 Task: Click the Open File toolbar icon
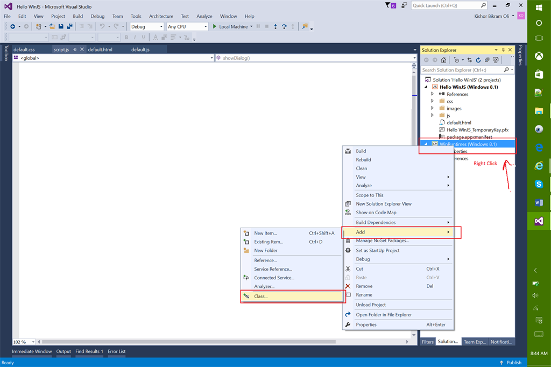[53, 26]
